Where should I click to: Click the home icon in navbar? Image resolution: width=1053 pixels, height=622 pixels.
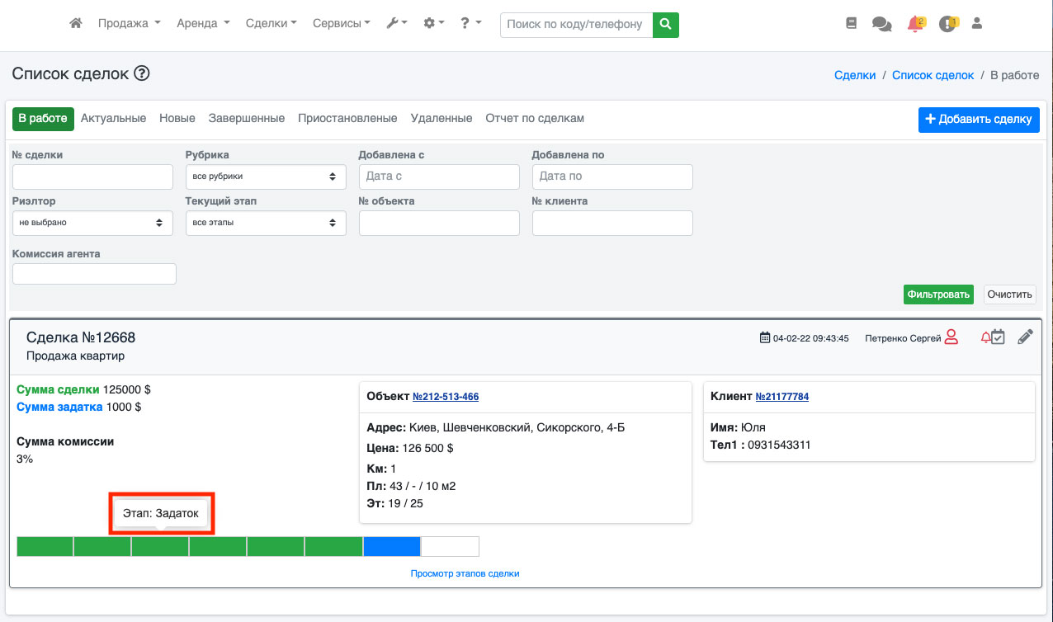(x=76, y=24)
